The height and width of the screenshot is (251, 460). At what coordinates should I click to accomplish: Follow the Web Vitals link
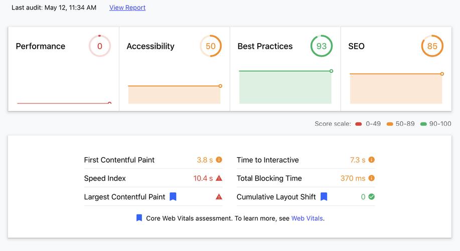[307, 218]
